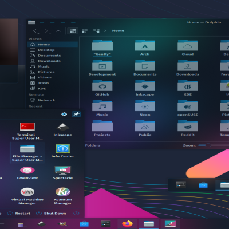
Task: Open Inkscape from the taskbar
Action: [x=41, y=224]
